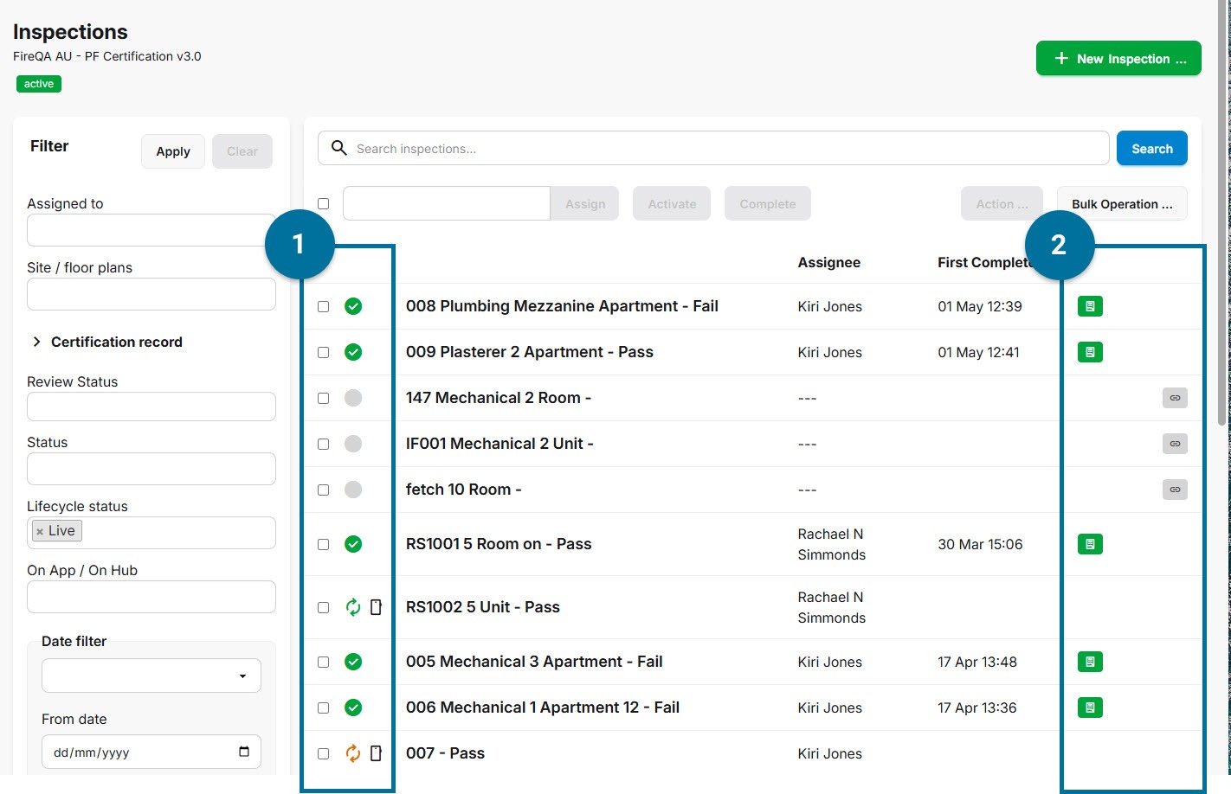Click the link icon for 147 Mechanical 2 Room
The width and height of the screenshot is (1231, 794).
(x=1175, y=398)
